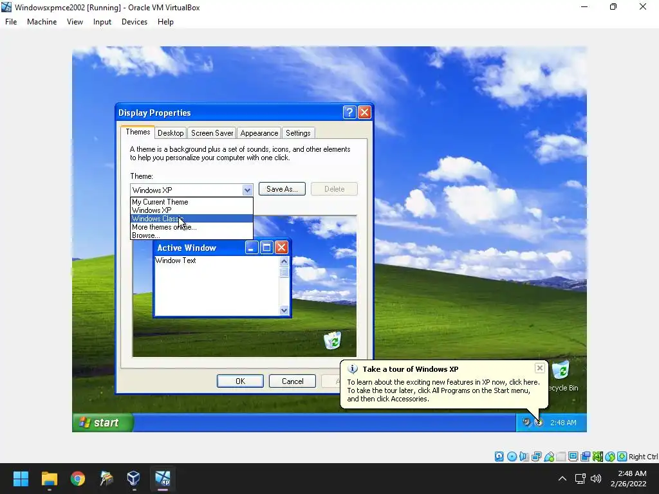
Task: Select Windows Classic theme option
Action: [191, 219]
